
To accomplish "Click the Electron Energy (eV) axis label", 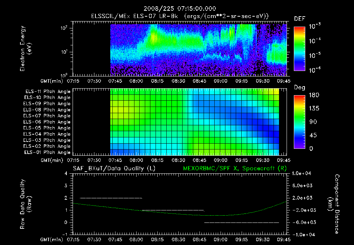I will pyautogui.click(x=26, y=48).
